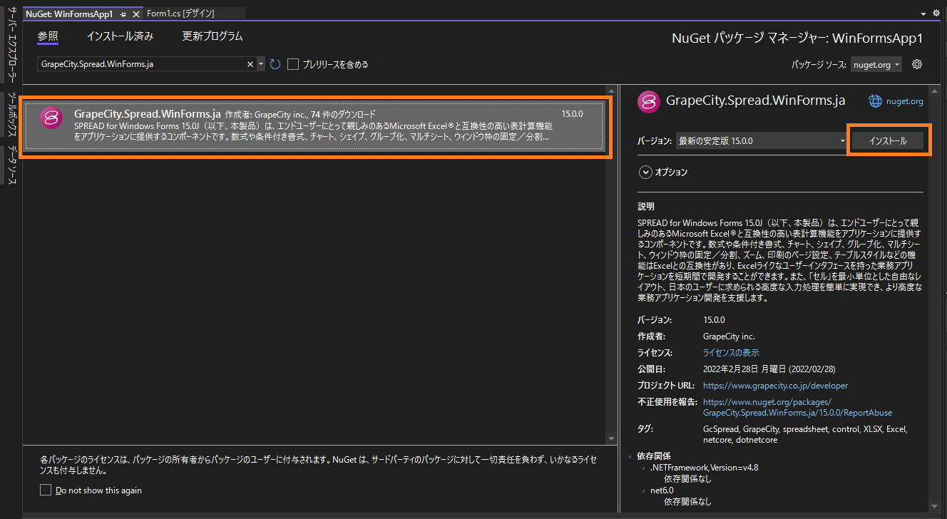Open the nuget.org link
Viewport: 947px width, 519px height.
pyautogui.click(x=905, y=102)
